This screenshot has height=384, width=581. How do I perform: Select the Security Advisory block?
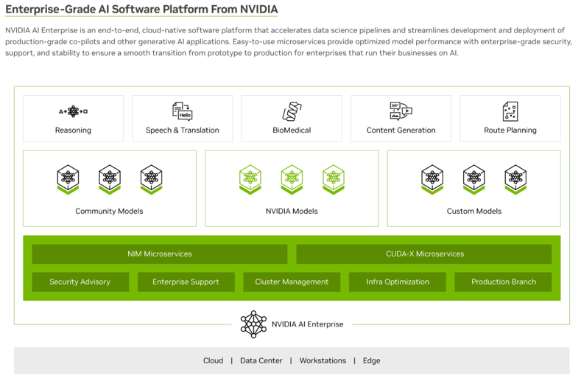80,282
